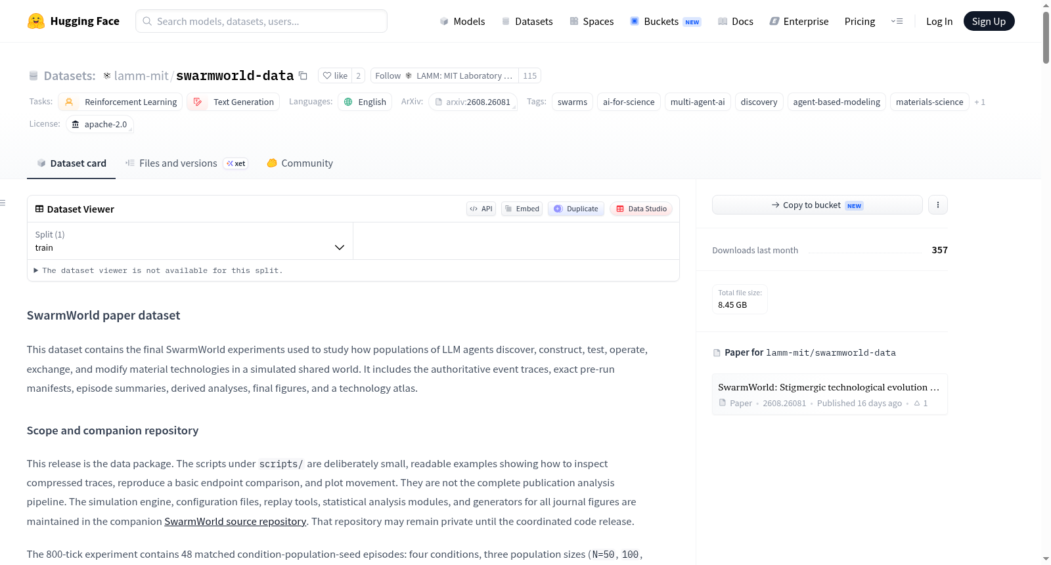The height and width of the screenshot is (565, 1051).
Task: Click the SwarmWorld paper dataset heading
Action: click(103, 316)
